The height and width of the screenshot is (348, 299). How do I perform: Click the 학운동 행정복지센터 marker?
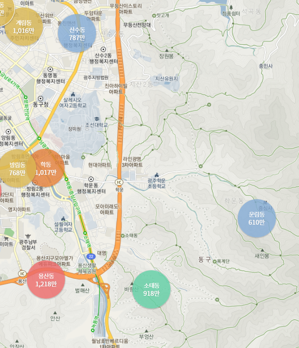91,179
